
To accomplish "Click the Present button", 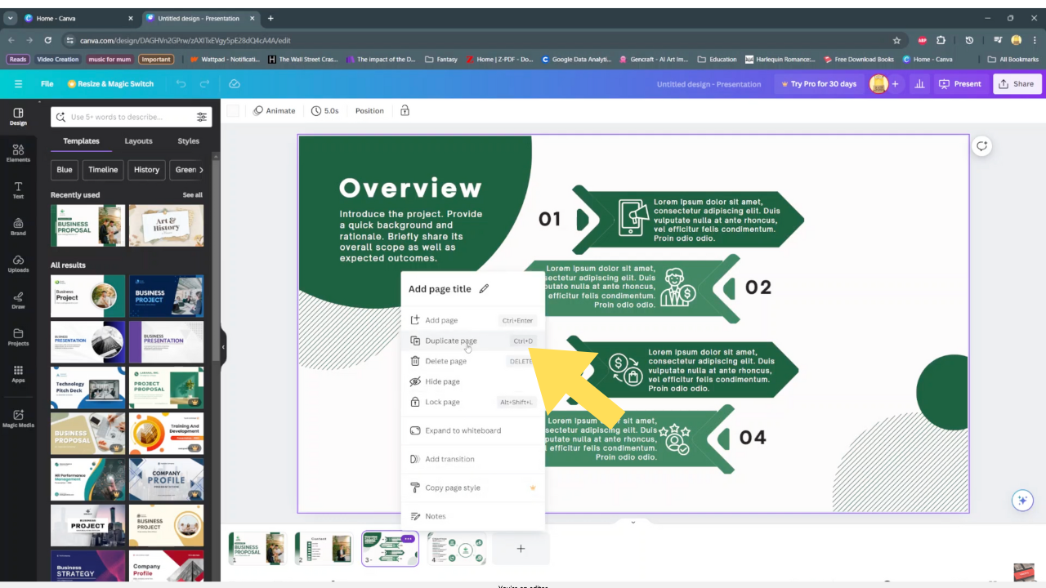I will (960, 84).
